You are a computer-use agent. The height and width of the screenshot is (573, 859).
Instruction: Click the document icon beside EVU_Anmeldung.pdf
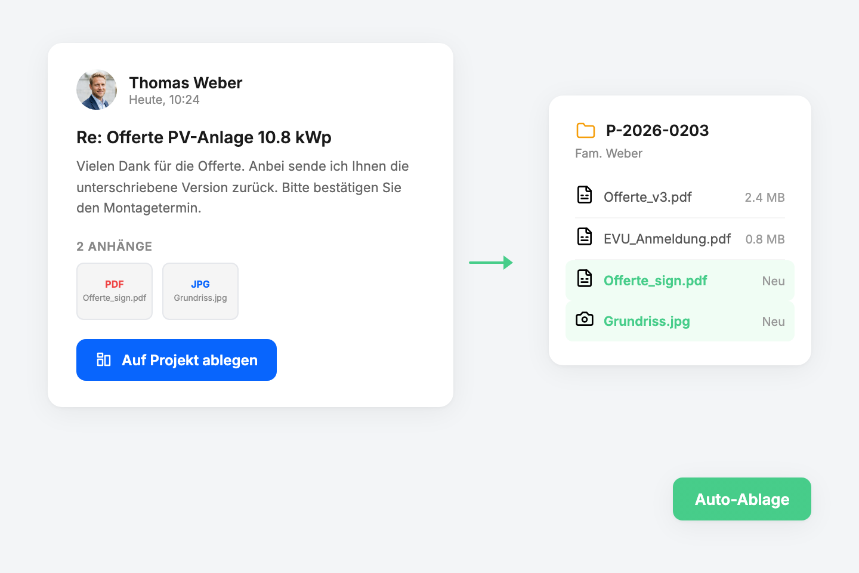coord(585,236)
